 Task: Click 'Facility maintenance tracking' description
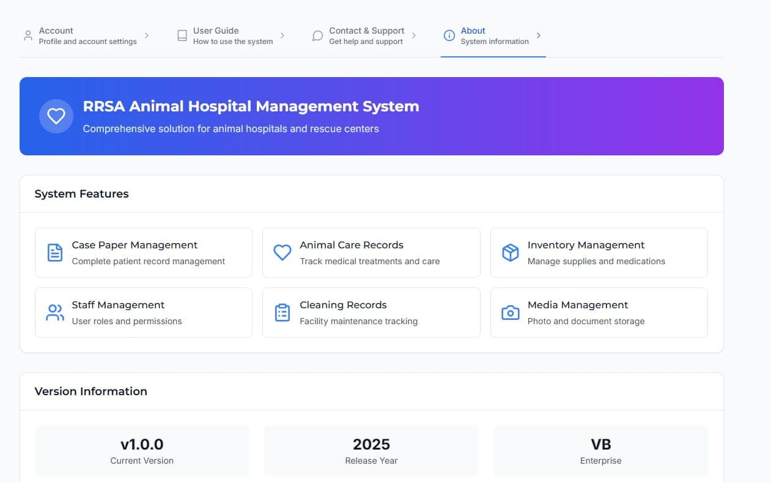tap(358, 321)
